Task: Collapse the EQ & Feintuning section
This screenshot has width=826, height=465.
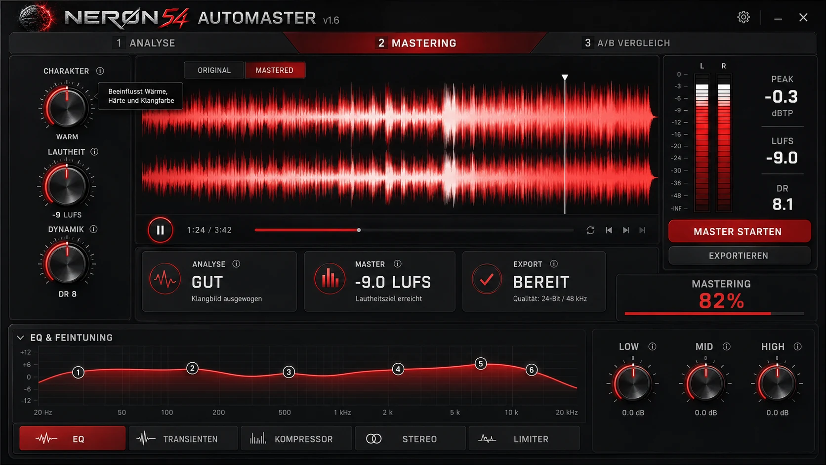Action: coord(20,338)
